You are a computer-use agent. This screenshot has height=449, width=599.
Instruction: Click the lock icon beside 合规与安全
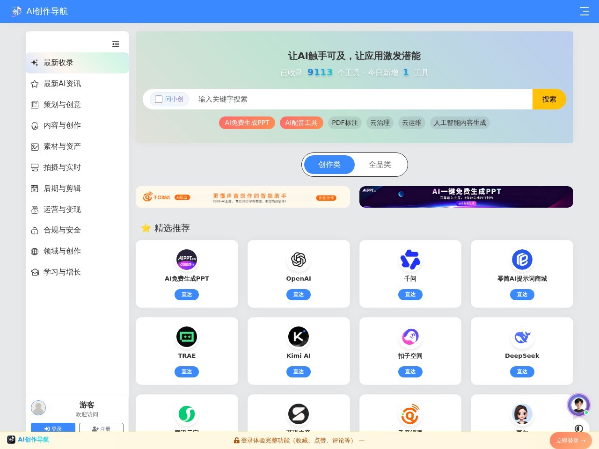point(35,230)
